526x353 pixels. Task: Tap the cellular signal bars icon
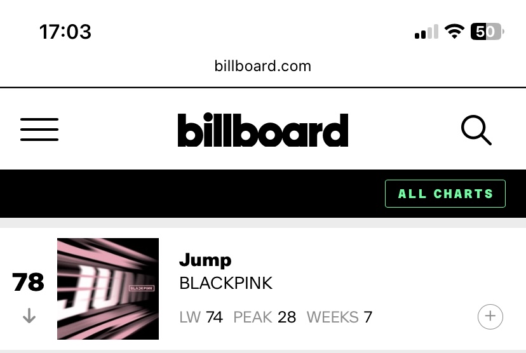click(x=426, y=32)
